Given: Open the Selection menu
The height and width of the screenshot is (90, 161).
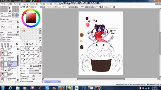Looking at the screenshot, I should [34, 4].
